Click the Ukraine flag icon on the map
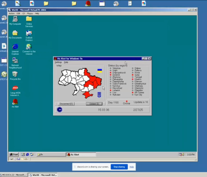The image size is (207, 177). point(100,71)
